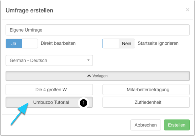Click the language dropdown arrow

point(88,60)
